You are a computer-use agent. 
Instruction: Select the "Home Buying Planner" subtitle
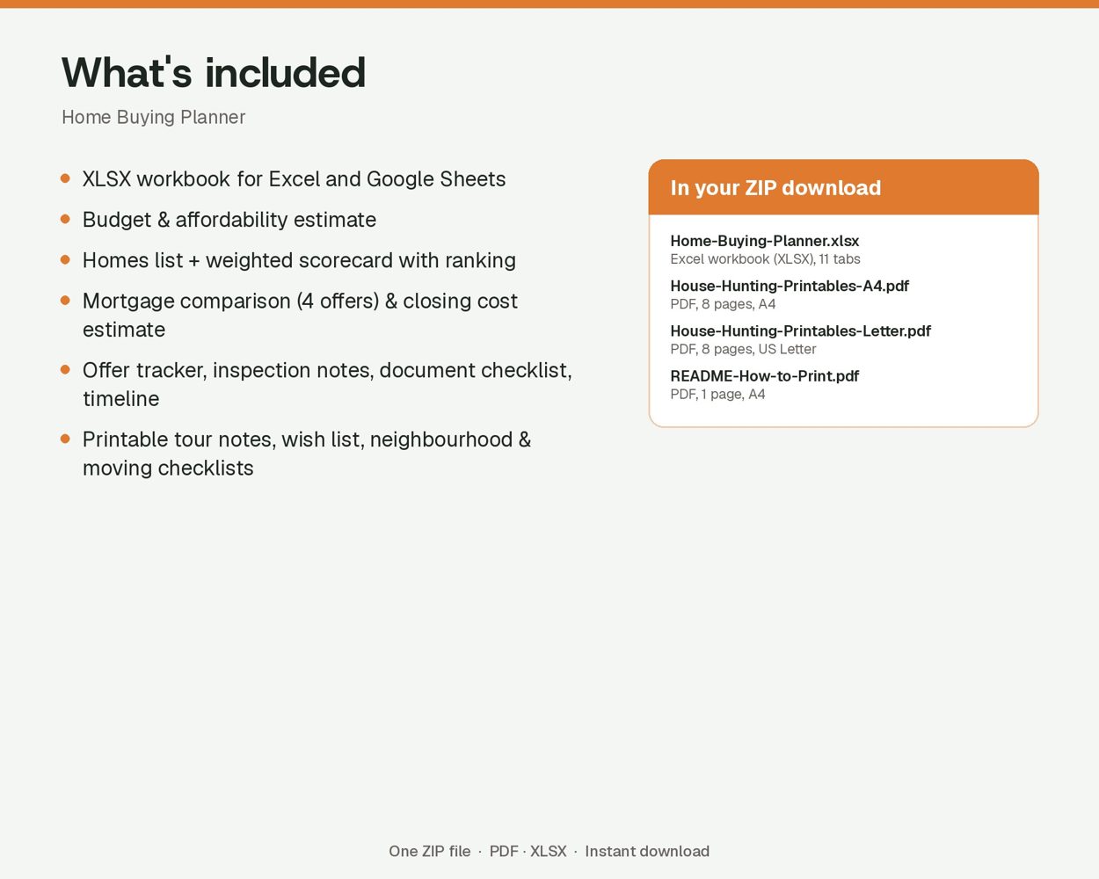click(x=153, y=117)
